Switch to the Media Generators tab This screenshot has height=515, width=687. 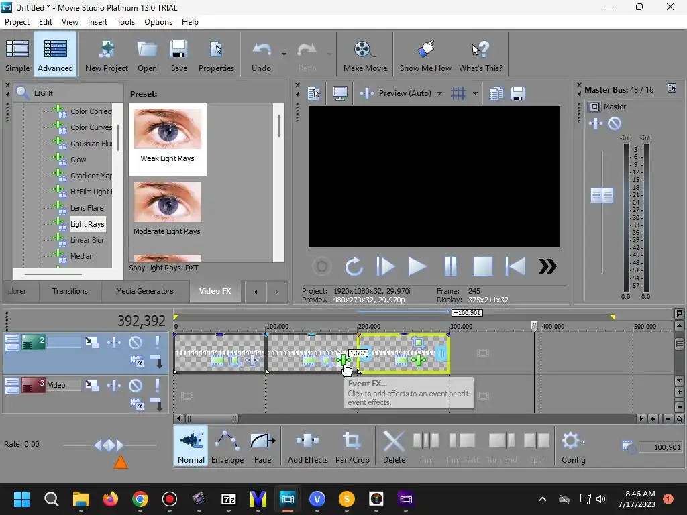click(x=145, y=291)
